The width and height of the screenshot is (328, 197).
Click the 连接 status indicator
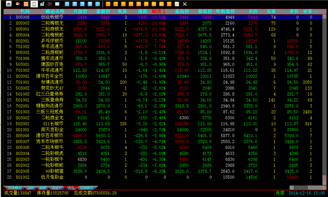coord(280,193)
